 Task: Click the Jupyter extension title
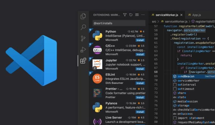111,60
